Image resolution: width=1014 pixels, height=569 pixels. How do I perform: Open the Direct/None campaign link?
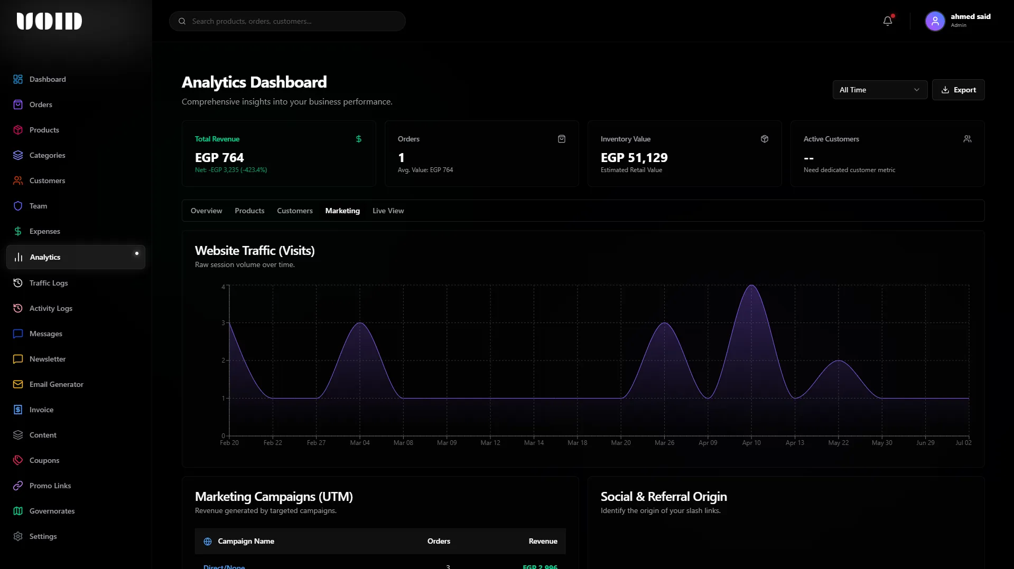224,566
